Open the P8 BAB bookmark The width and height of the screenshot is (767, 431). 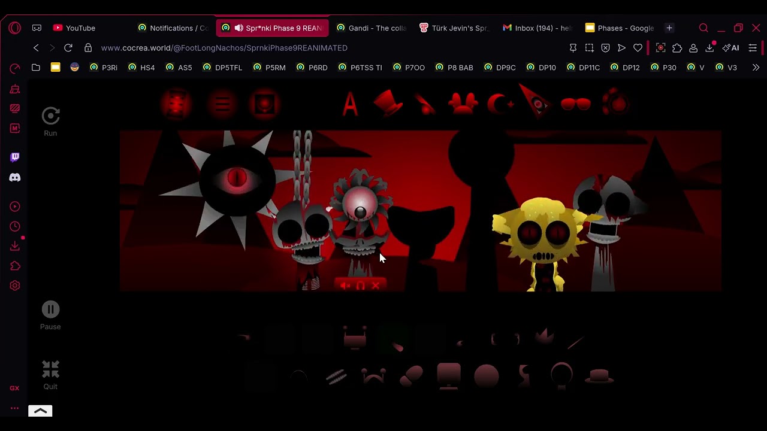click(x=454, y=68)
